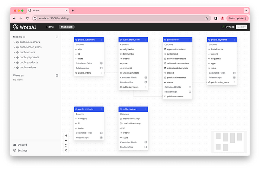260x169 pixels.
Task: Open browser tab list chevron
Action: tap(246, 10)
